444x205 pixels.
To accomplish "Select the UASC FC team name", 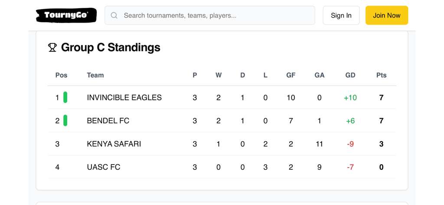I will (x=103, y=167).
